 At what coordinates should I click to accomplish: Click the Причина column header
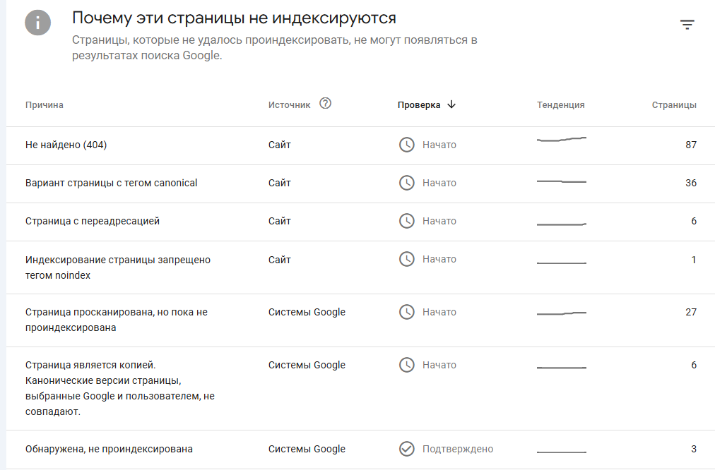(45, 105)
